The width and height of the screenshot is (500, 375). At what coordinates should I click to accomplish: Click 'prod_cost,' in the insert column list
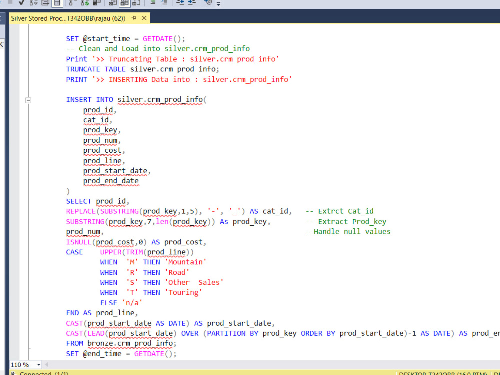point(104,150)
